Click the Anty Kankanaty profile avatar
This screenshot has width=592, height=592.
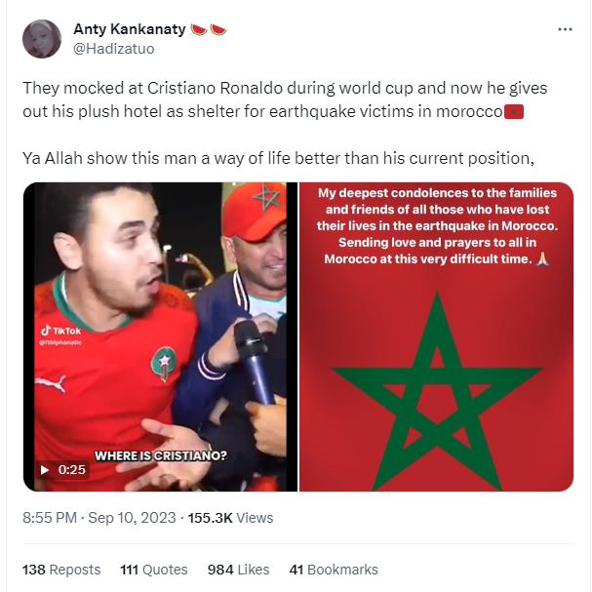[42, 39]
